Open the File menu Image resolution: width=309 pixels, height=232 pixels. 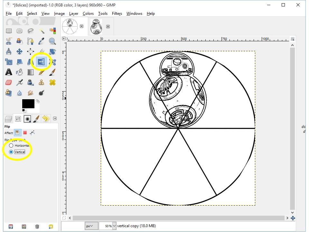pyautogui.click(x=9, y=14)
